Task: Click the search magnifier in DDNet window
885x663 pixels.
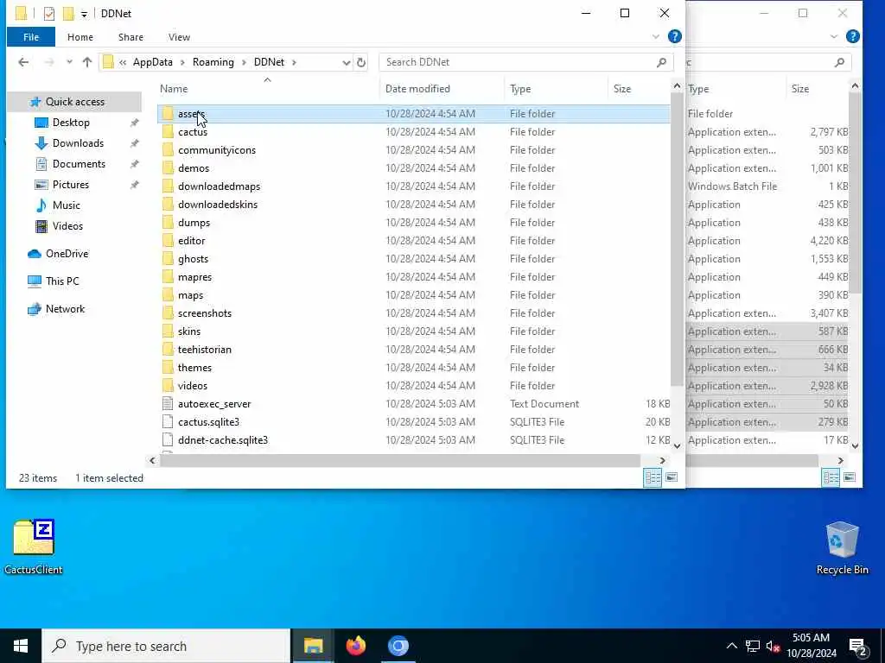Action: point(661,62)
